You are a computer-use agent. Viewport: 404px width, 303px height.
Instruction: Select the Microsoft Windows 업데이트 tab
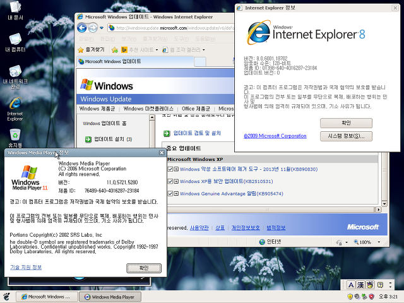135,62
